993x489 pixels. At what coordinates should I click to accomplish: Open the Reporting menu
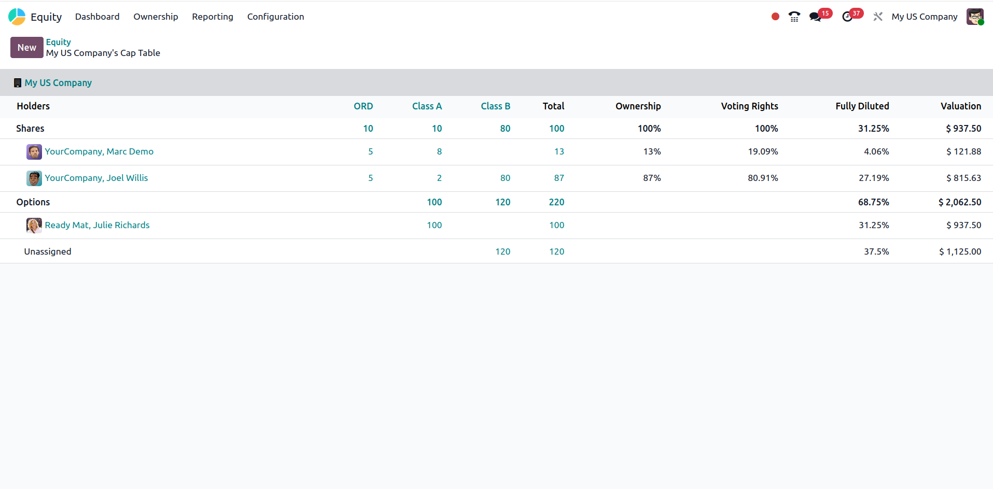(x=213, y=17)
